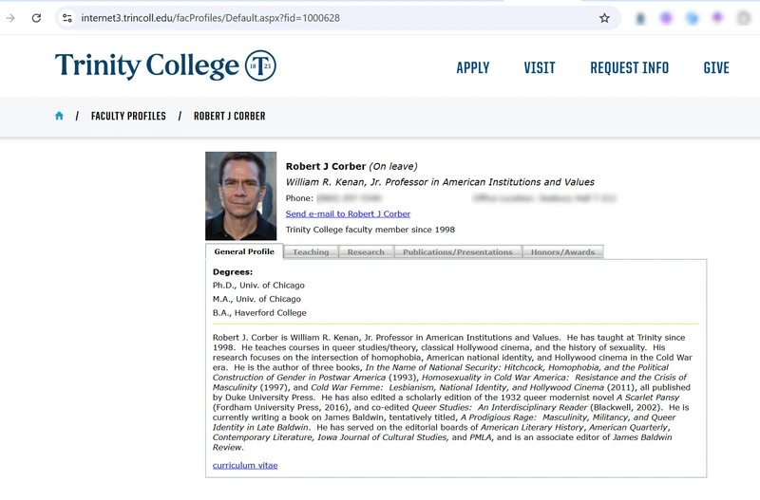
Task: Click the Trinity College T seal logo
Action: click(260, 65)
